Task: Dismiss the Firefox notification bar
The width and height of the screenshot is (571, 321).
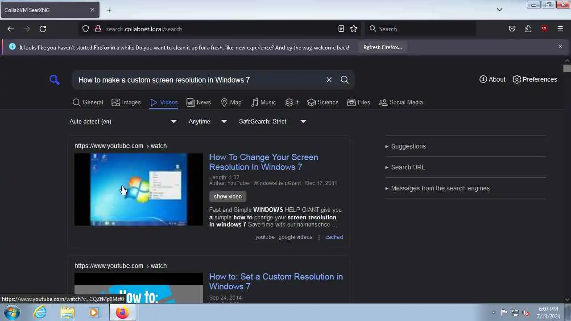Action: click(560, 46)
